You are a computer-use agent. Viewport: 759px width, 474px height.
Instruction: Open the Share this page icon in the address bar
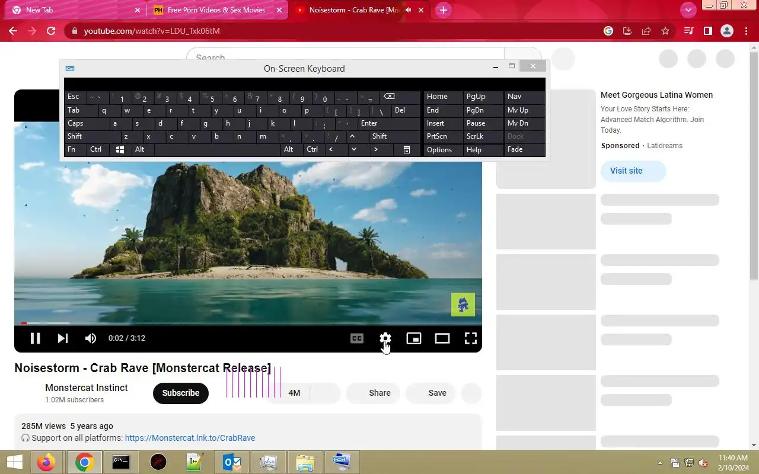point(646,31)
